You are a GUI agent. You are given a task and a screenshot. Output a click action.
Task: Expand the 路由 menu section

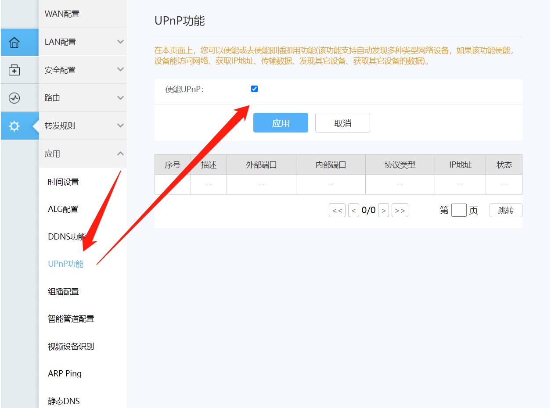tap(83, 98)
